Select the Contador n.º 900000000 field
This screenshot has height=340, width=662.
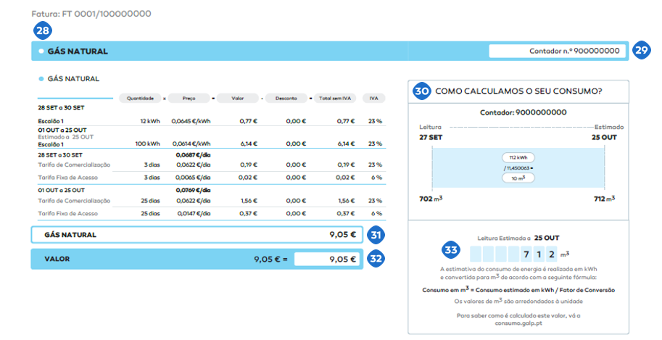point(557,51)
